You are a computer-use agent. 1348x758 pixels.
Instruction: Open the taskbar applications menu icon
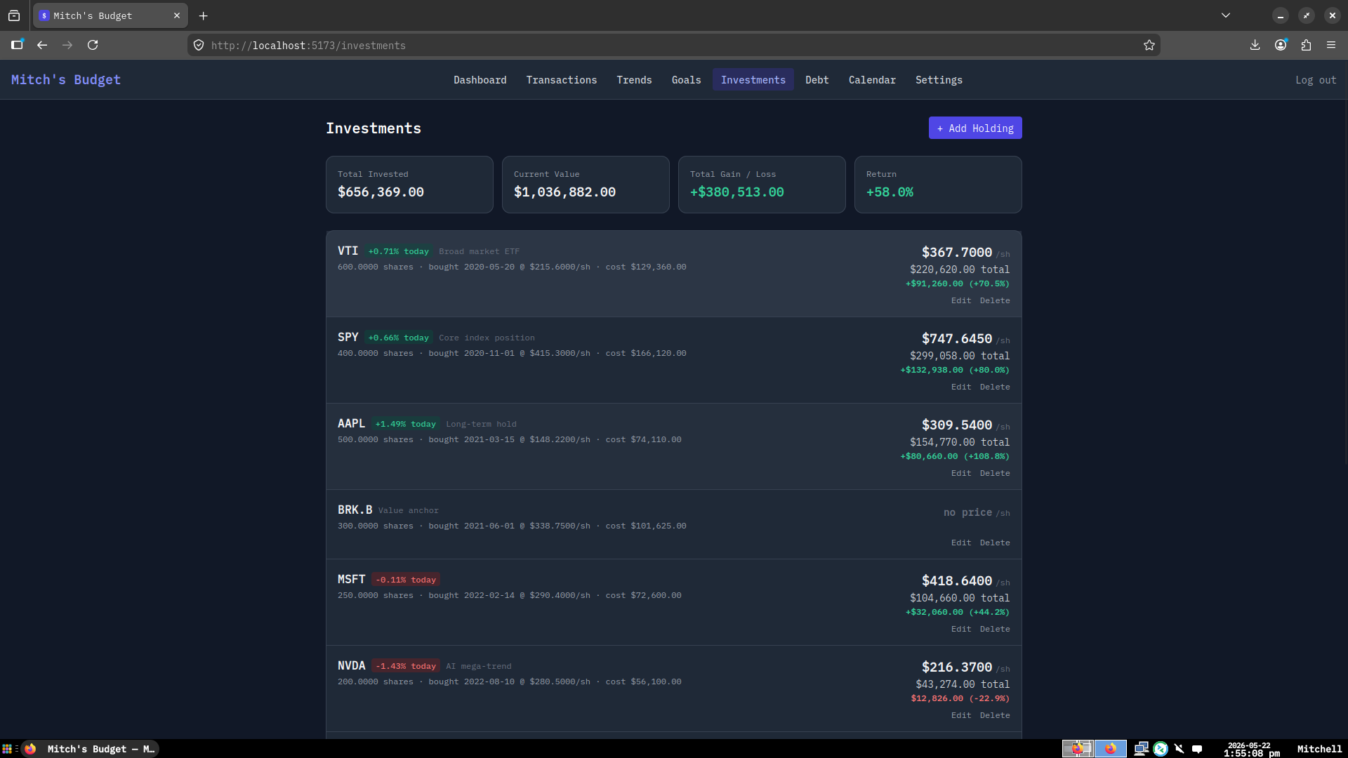7,749
